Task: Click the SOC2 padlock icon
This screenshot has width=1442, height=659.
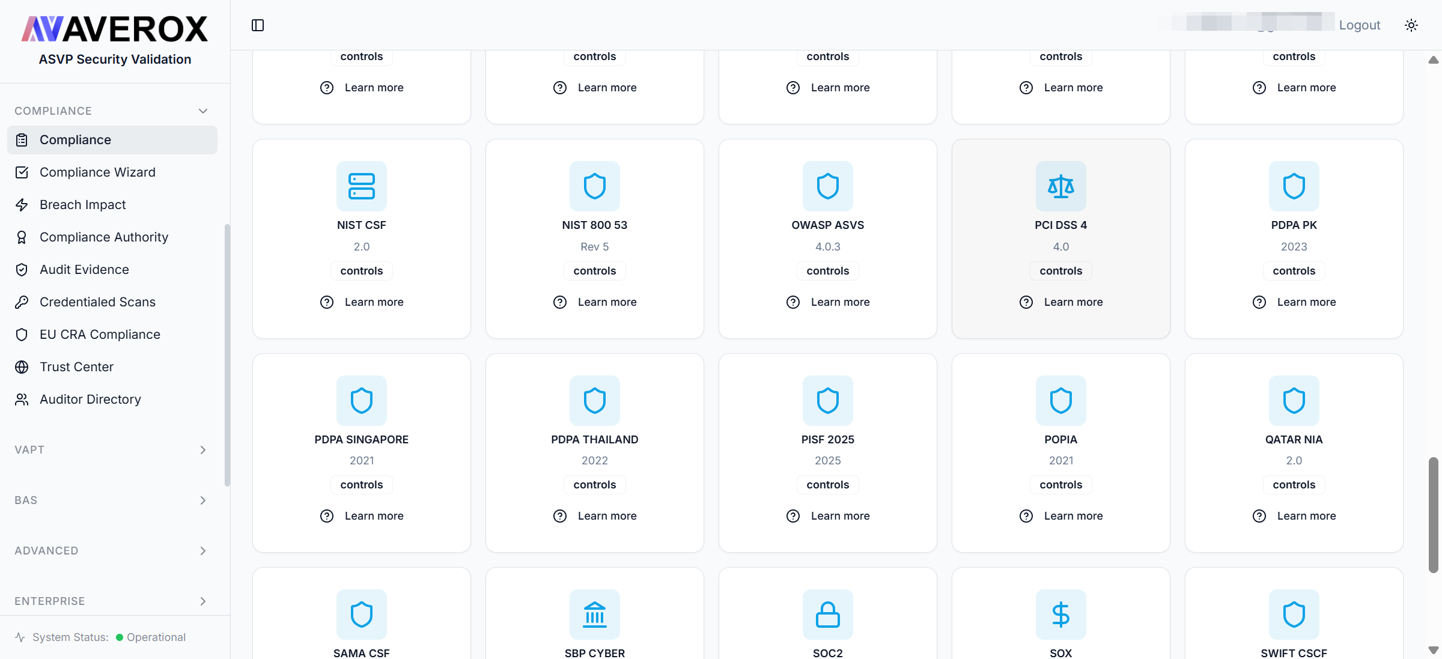Action: pos(828,615)
